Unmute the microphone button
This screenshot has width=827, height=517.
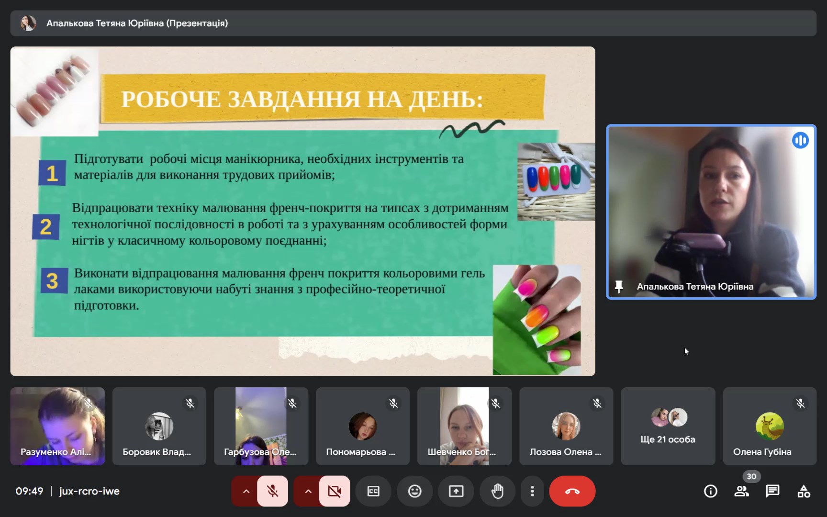tap(272, 491)
